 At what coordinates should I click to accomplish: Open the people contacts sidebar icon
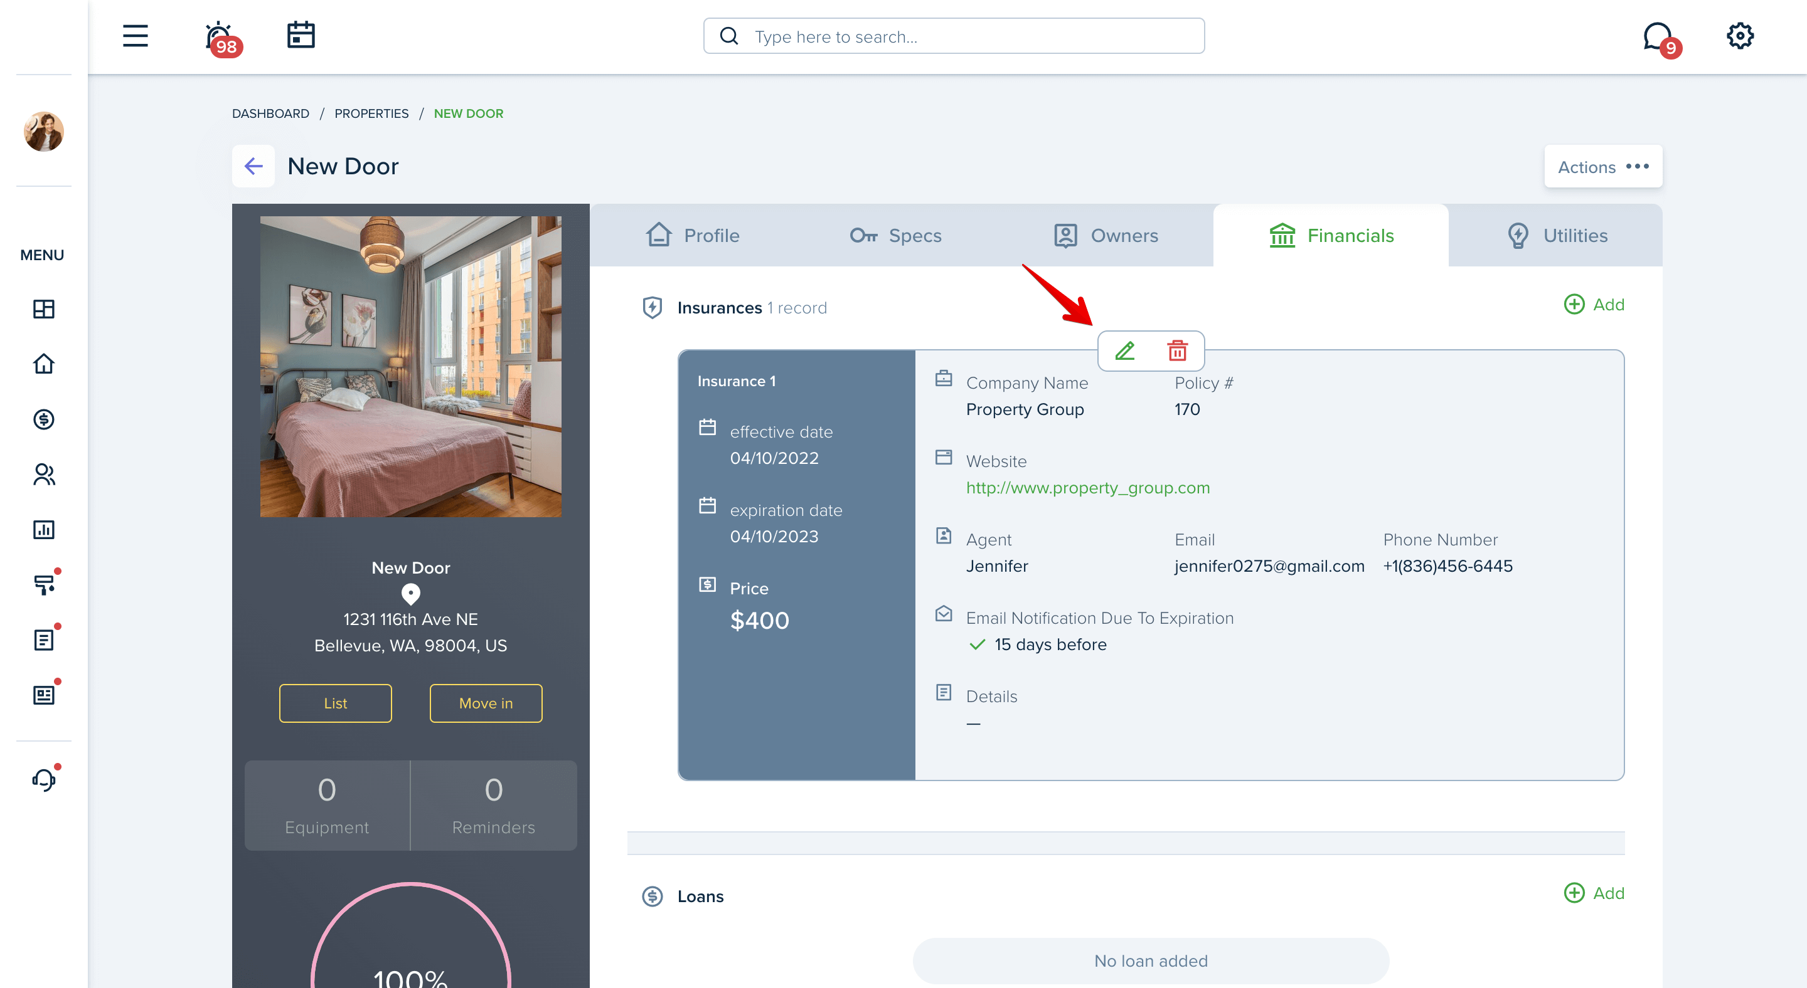point(43,475)
